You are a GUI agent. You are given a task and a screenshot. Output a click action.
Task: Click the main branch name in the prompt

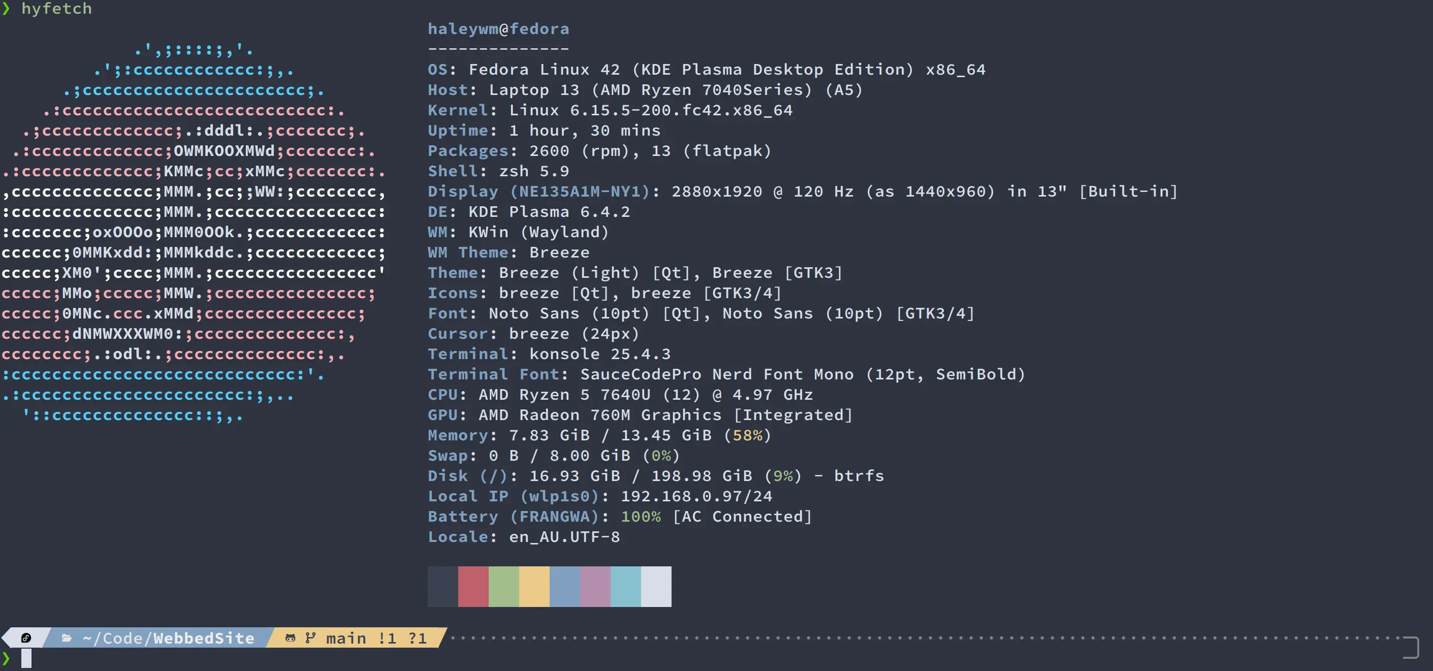(x=345, y=638)
